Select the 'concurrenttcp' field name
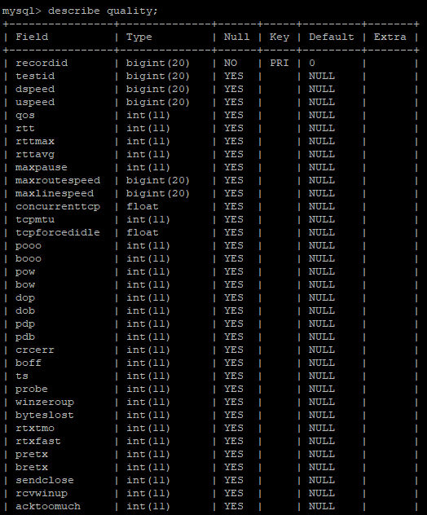Screen dimensions: 427x515 (x=58, y=206)
